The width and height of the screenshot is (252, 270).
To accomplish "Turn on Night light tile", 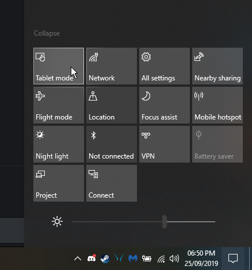I will [59, 144].
